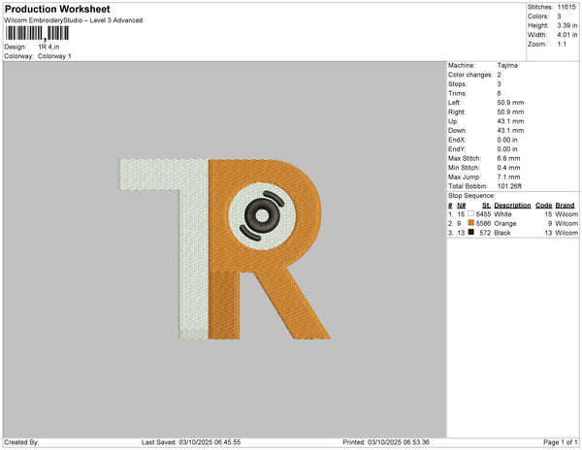The height and width of the screenshot is (450, 582).
Task: Click the orange letter R embroidery
Action: pos(264,249)
